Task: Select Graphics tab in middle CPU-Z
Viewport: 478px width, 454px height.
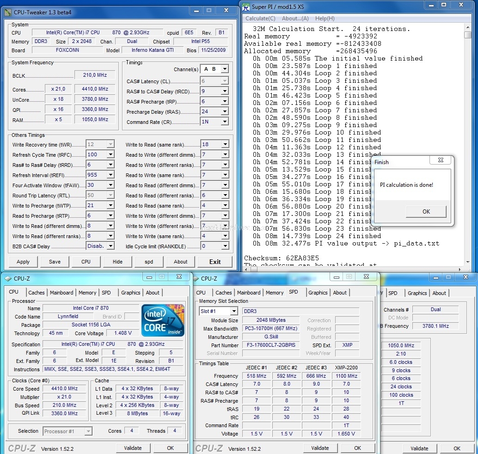Action: [x=318, y=293]
